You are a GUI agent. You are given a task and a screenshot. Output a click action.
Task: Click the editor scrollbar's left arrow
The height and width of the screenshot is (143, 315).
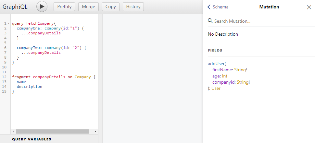pyautogui.click(x=13, y=131)
